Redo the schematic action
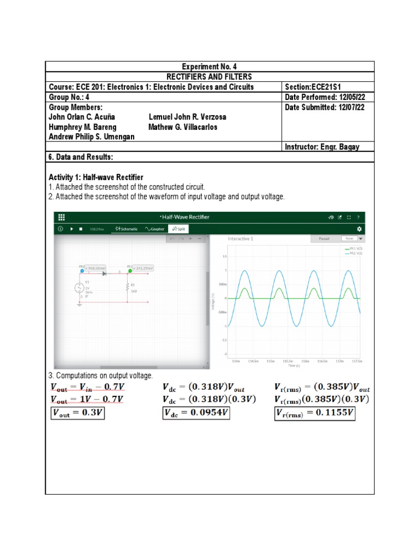 pyautogui.click(x=181, y=239)
